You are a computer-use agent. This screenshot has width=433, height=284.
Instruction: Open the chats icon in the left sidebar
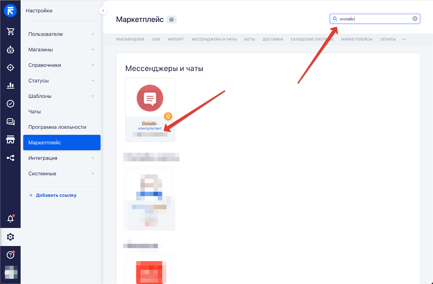[11, 122]
